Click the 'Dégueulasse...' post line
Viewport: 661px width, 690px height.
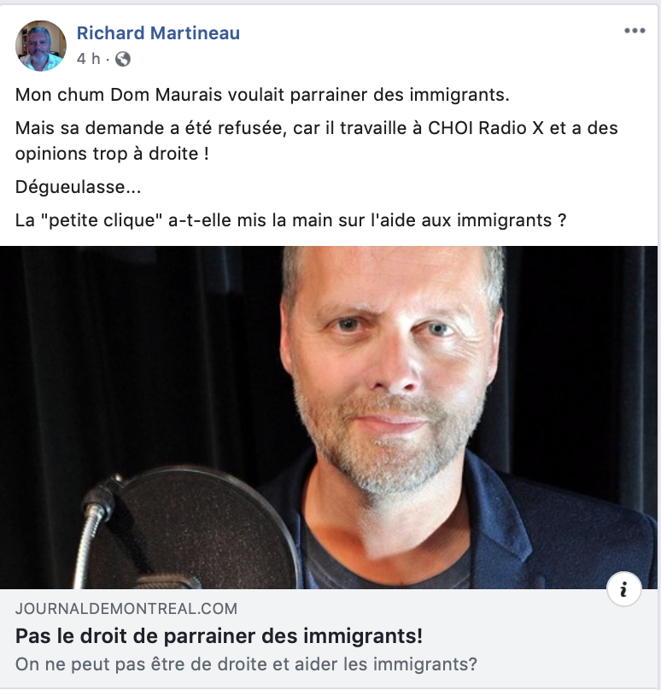coord(78,187)
